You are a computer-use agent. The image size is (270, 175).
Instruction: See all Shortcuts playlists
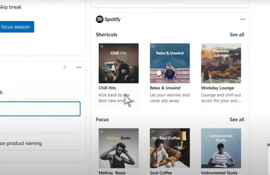237,35
